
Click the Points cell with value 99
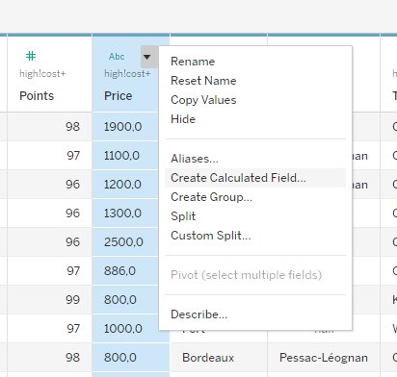(x=50, y=300)
